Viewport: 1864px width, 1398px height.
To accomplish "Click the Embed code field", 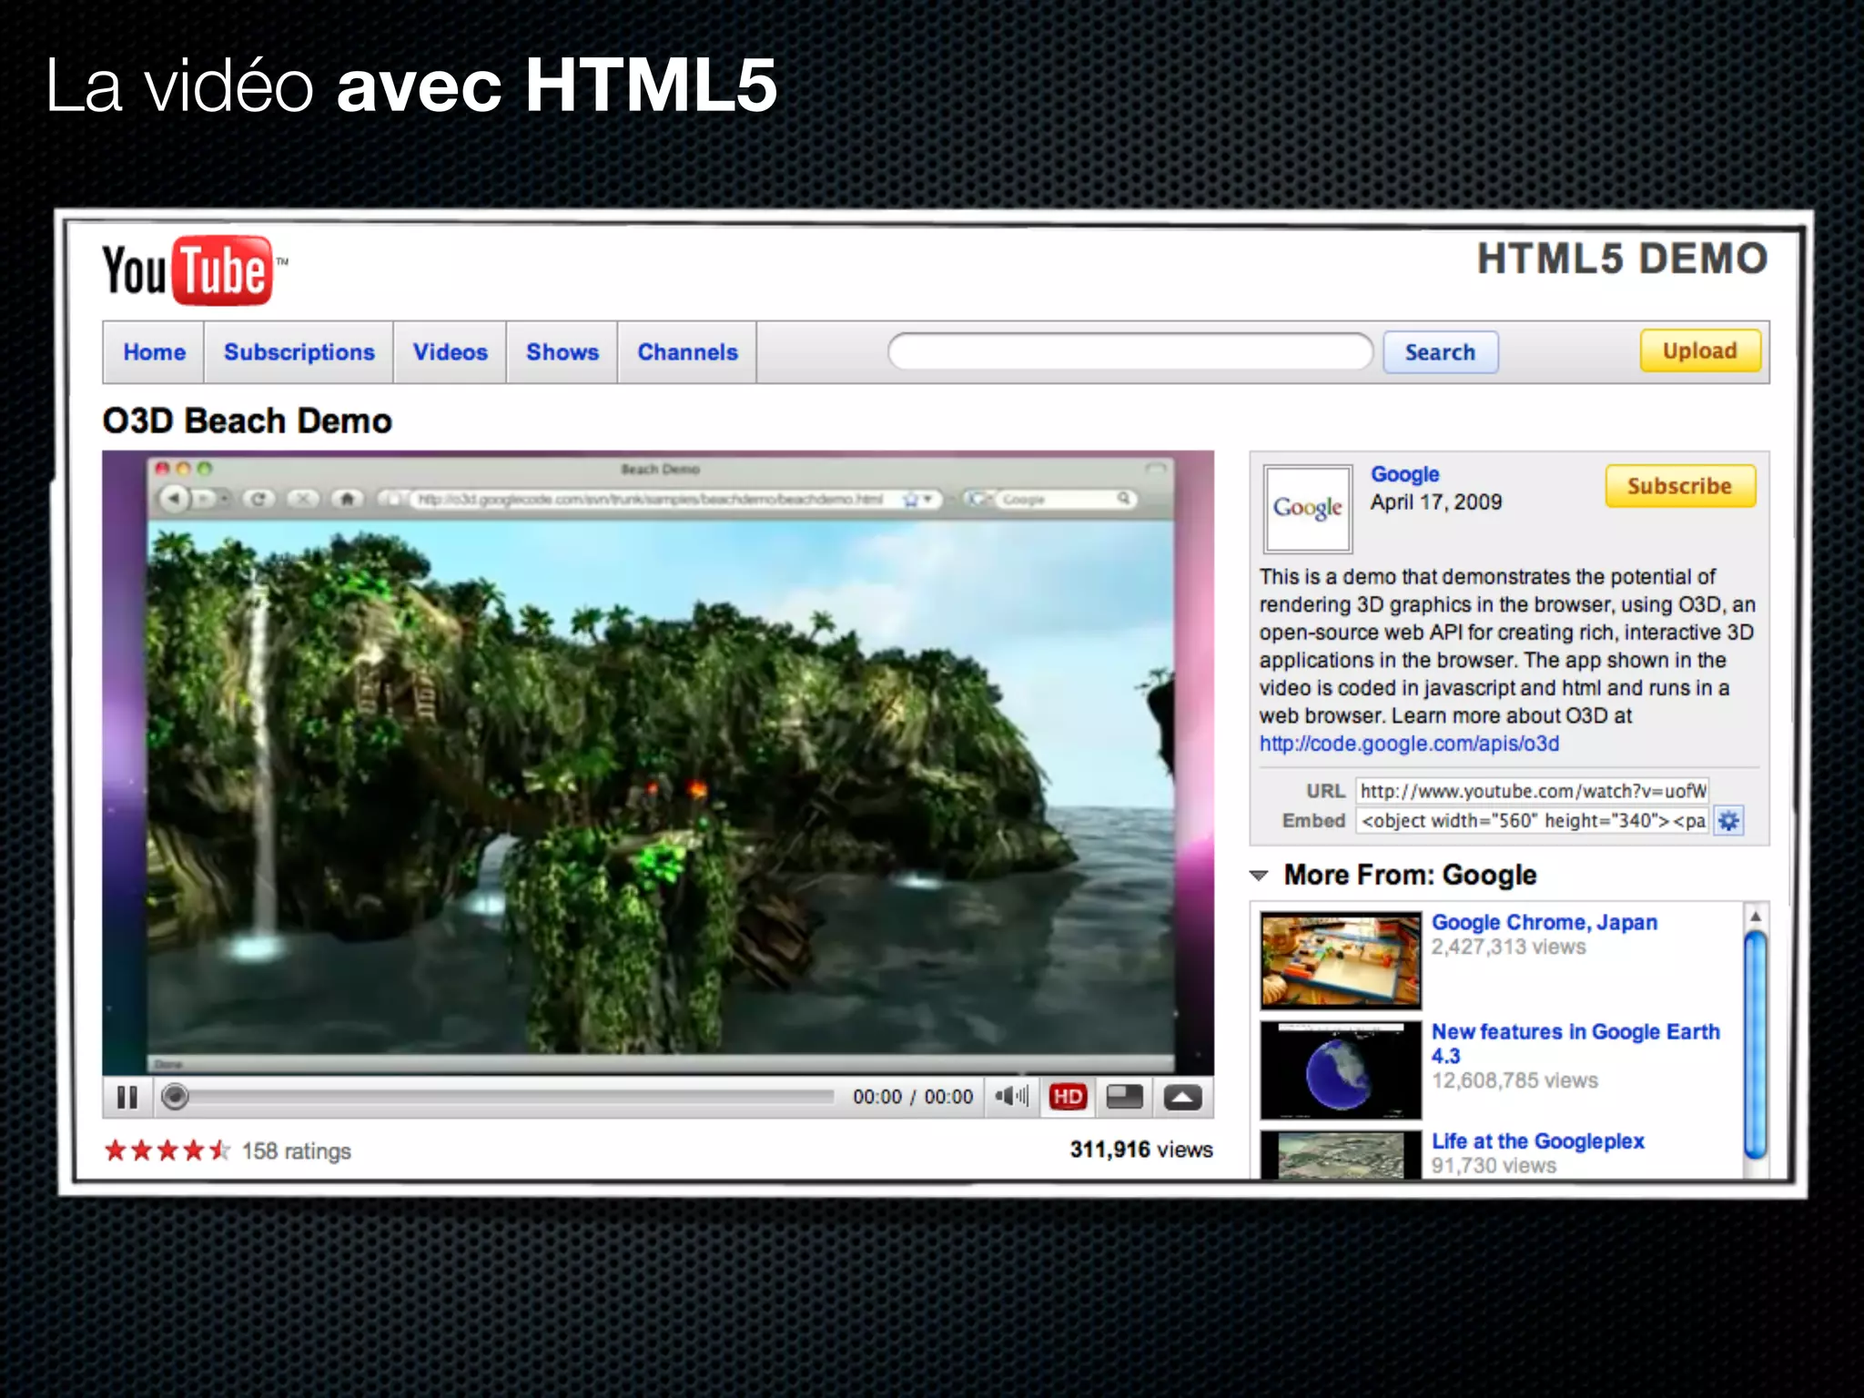I will pos(1532,821).
